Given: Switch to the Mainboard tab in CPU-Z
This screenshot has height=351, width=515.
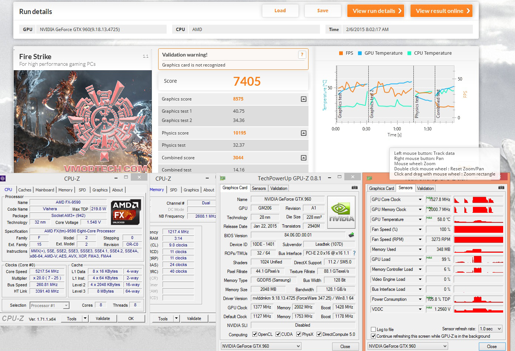Looking at the screenshot, I should pos(45,190).
